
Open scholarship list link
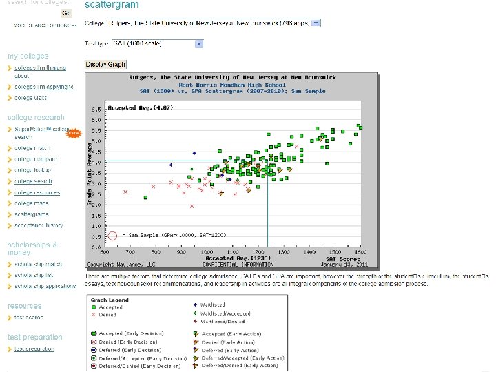pyautogui.click(x=34, y=275)
